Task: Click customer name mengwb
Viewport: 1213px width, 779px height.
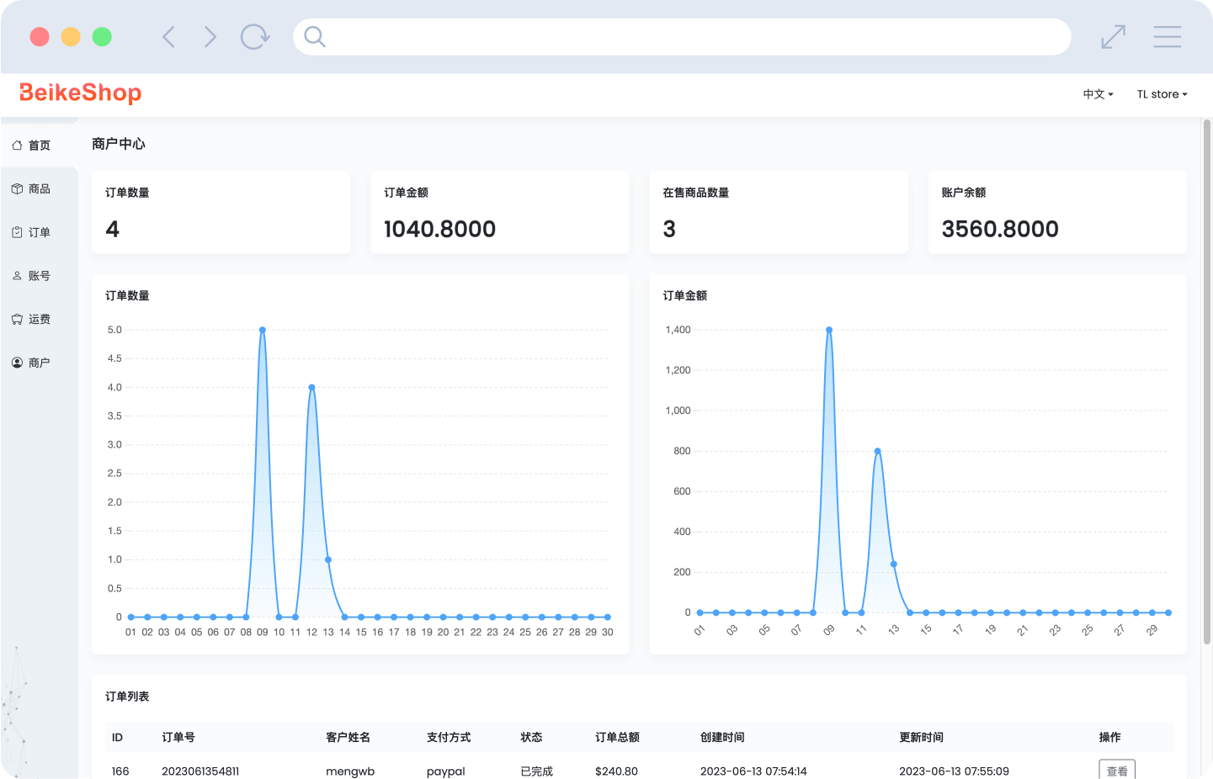Action: pyautogui.click(x=350, y=771)
